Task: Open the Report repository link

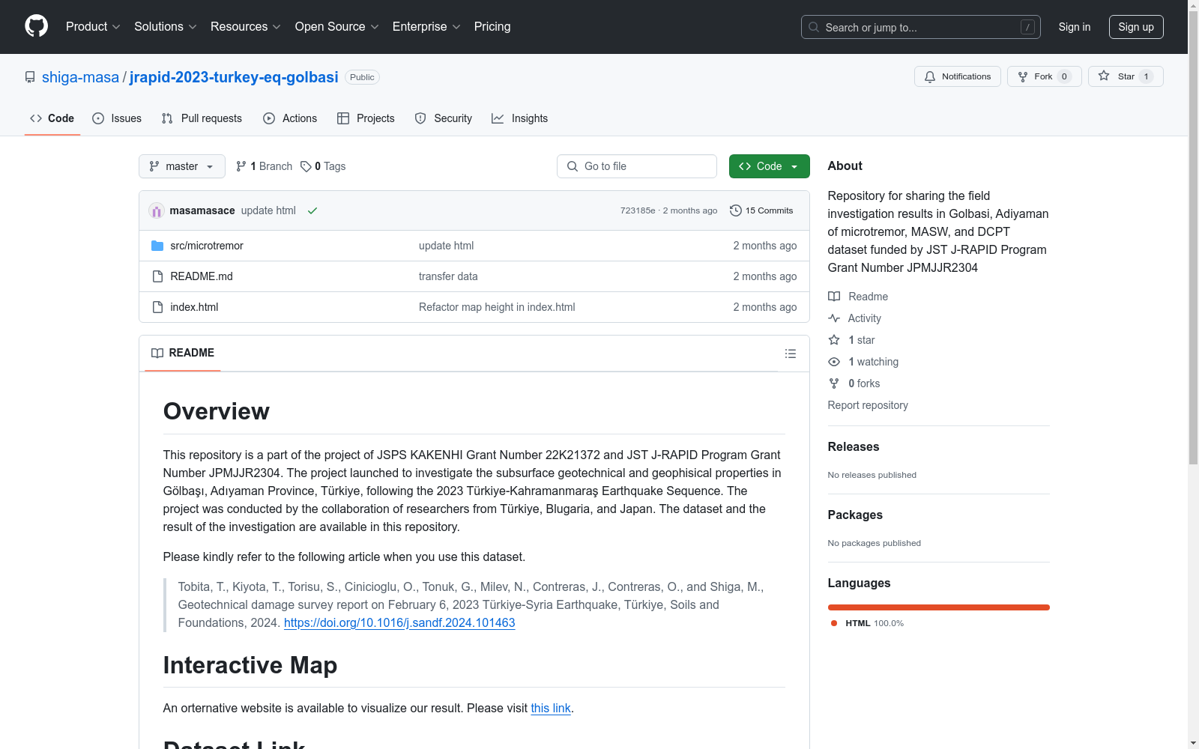Action: tap(868, 405)
